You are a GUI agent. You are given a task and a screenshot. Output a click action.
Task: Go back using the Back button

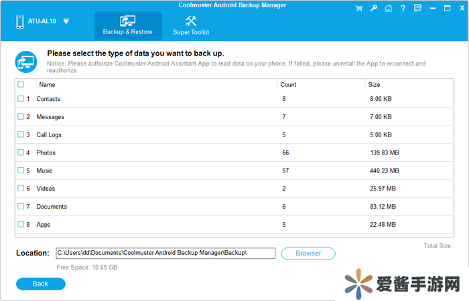(40, 284)
